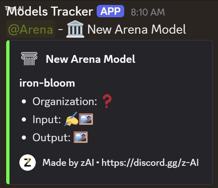Click the Made by zAI footer text

point(68,163)
